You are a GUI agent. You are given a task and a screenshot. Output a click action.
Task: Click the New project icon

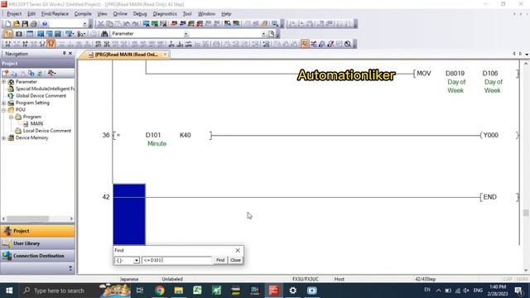point(7,24)
